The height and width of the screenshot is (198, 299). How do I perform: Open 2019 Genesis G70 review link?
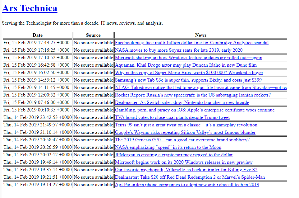pos(182,139)
